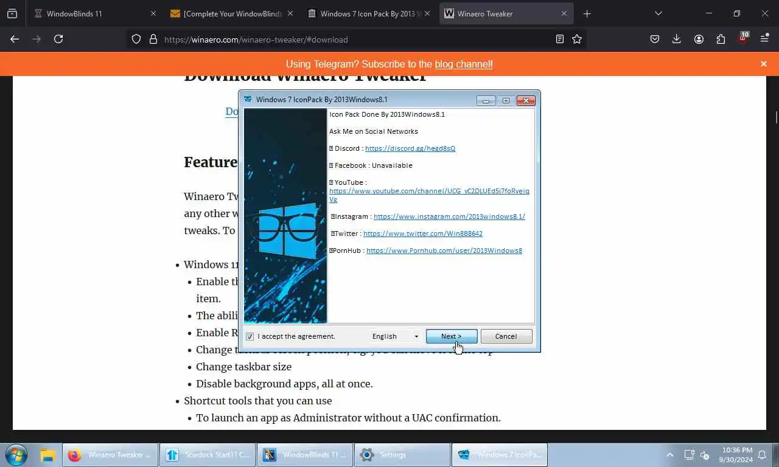This screenshot has width=779, height=467.
Task: Click 'Disable background apps, all at once.'
Action: [x=284, y=384]
